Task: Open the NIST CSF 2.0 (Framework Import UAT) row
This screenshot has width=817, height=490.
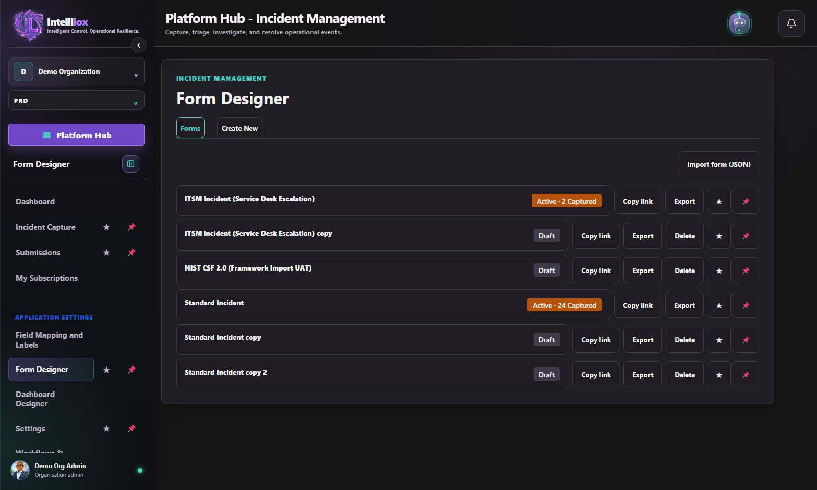Action: click(x=372, y=270)
